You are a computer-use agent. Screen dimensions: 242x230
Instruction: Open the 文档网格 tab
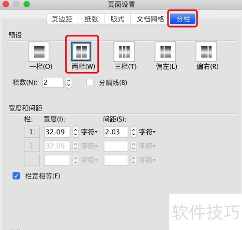pos(150,19)
